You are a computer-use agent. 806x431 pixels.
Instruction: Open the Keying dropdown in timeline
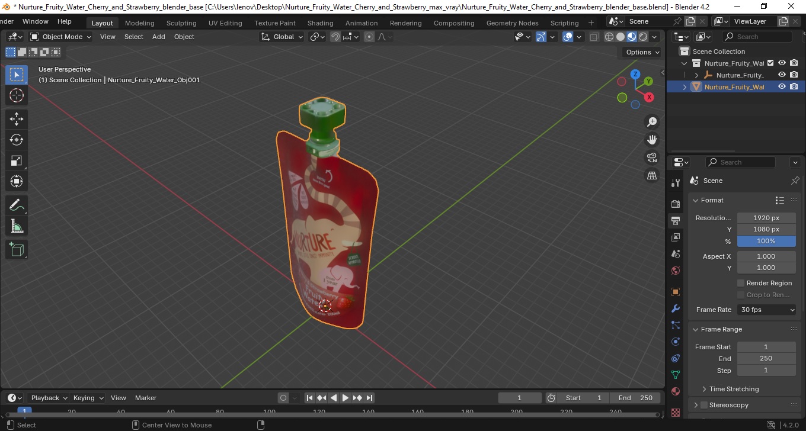[88, 398]
